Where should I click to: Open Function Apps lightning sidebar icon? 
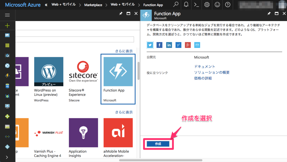click(7, 76)
